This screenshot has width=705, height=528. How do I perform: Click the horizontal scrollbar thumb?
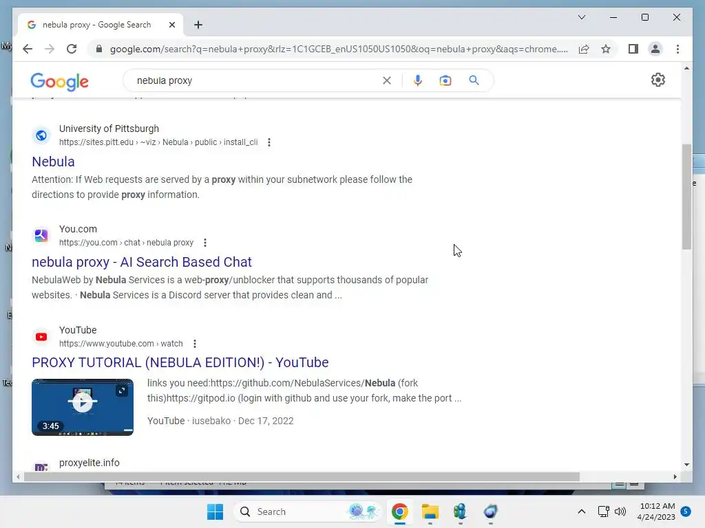(x=302, y=477)
